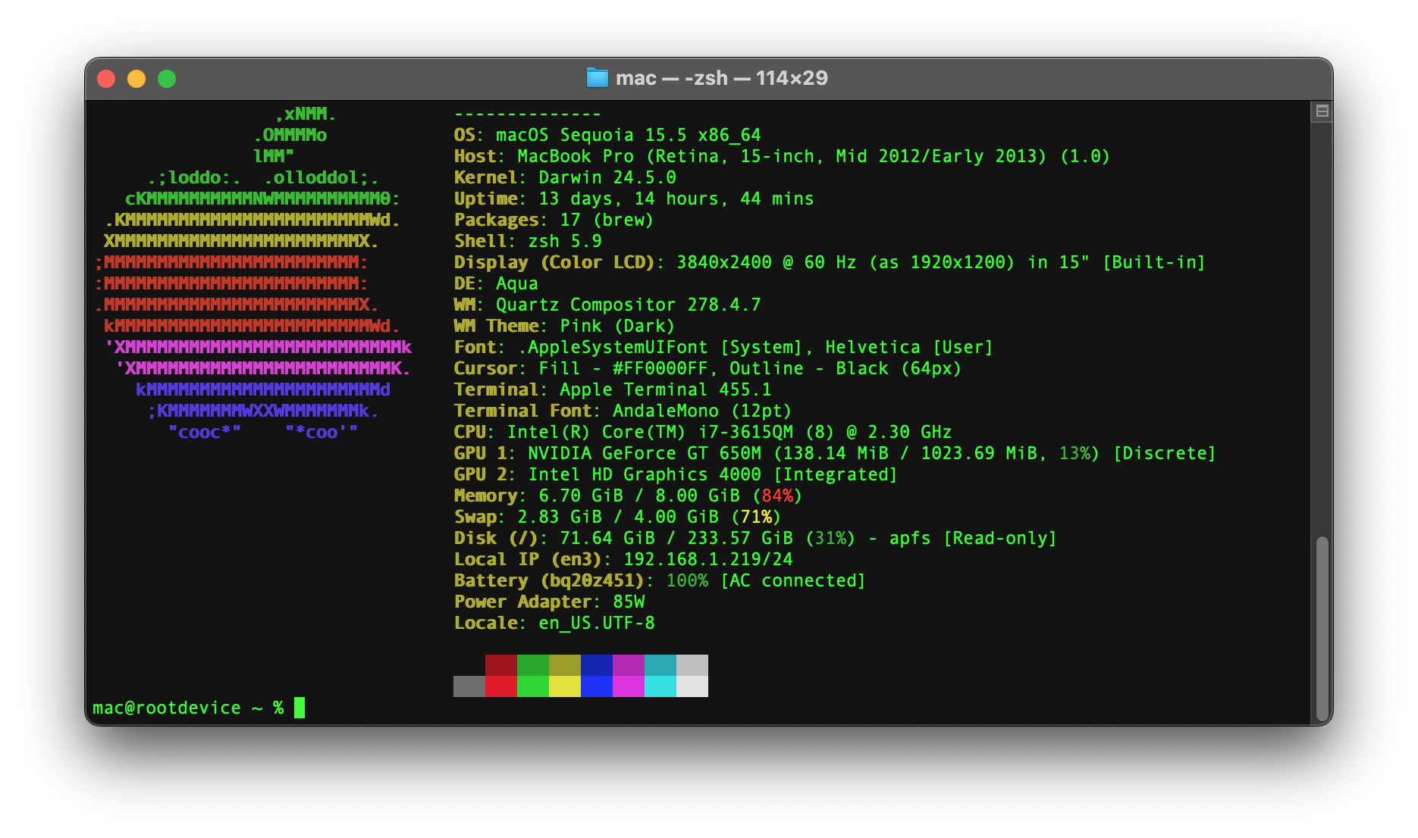This screenshot has width=1418, height=838.
Task: Click the 'Uptime: 13 days, 14 hours' line
Action: coord(634,199)
